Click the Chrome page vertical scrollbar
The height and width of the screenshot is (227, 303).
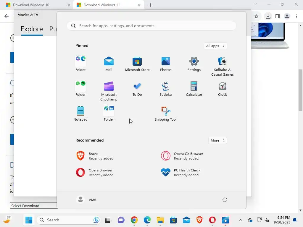300,90
